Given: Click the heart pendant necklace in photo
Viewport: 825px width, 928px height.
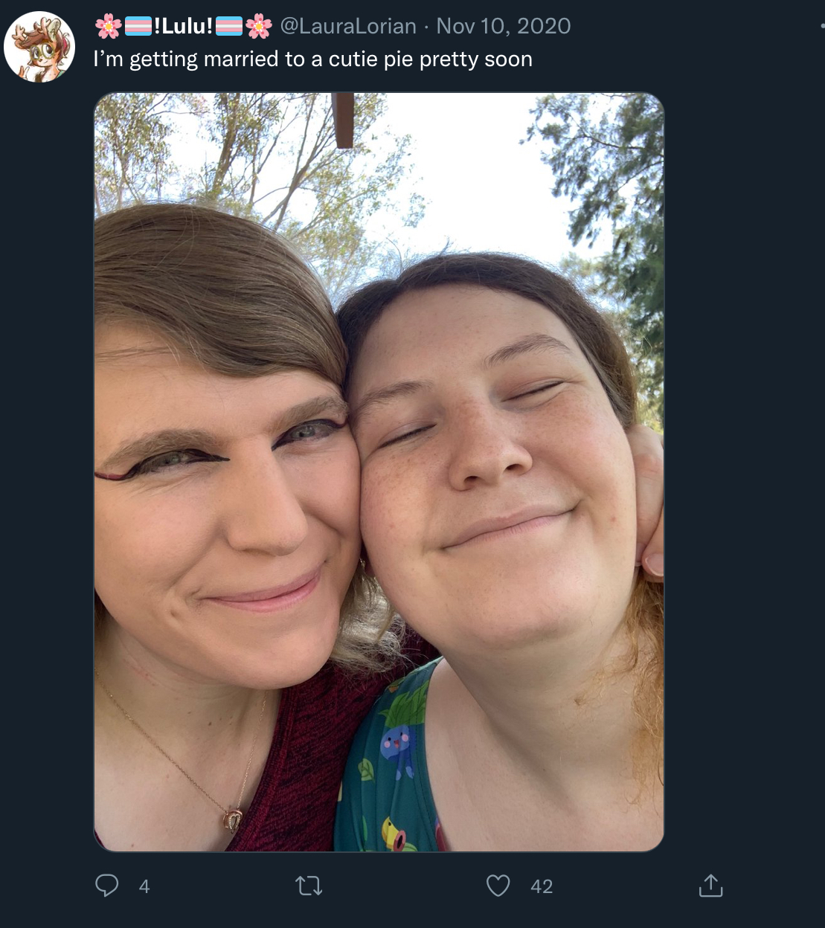Looking at the screenshot, I should [x=233, y=819].
